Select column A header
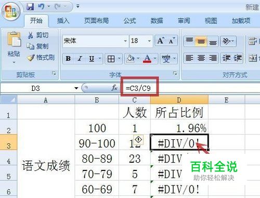260x198 pixels. pyautogui.click(x=46, y=100)
